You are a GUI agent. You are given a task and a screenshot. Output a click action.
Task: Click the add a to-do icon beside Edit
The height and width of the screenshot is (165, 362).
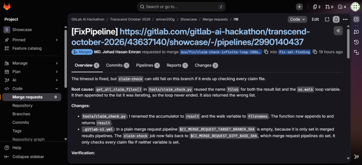327,20
